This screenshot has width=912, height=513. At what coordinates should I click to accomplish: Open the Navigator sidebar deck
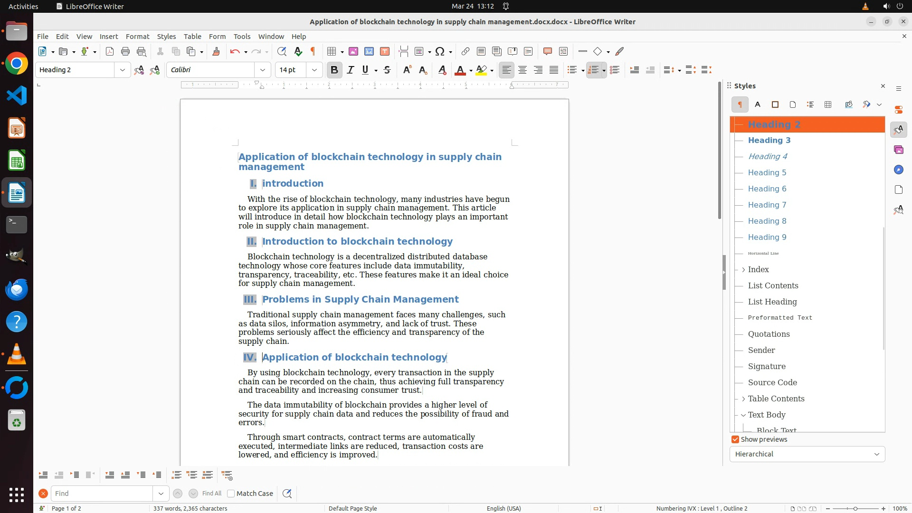click(898, 170)
